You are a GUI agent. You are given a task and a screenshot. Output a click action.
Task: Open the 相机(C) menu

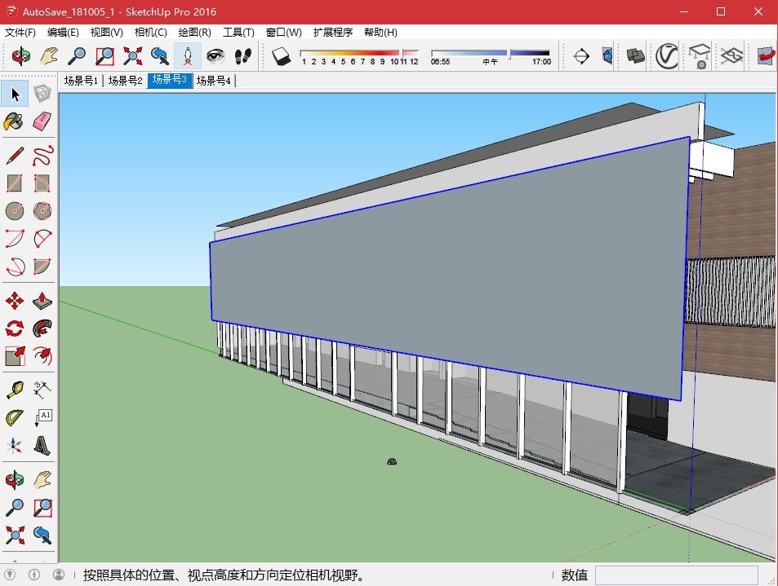point(150,33)
